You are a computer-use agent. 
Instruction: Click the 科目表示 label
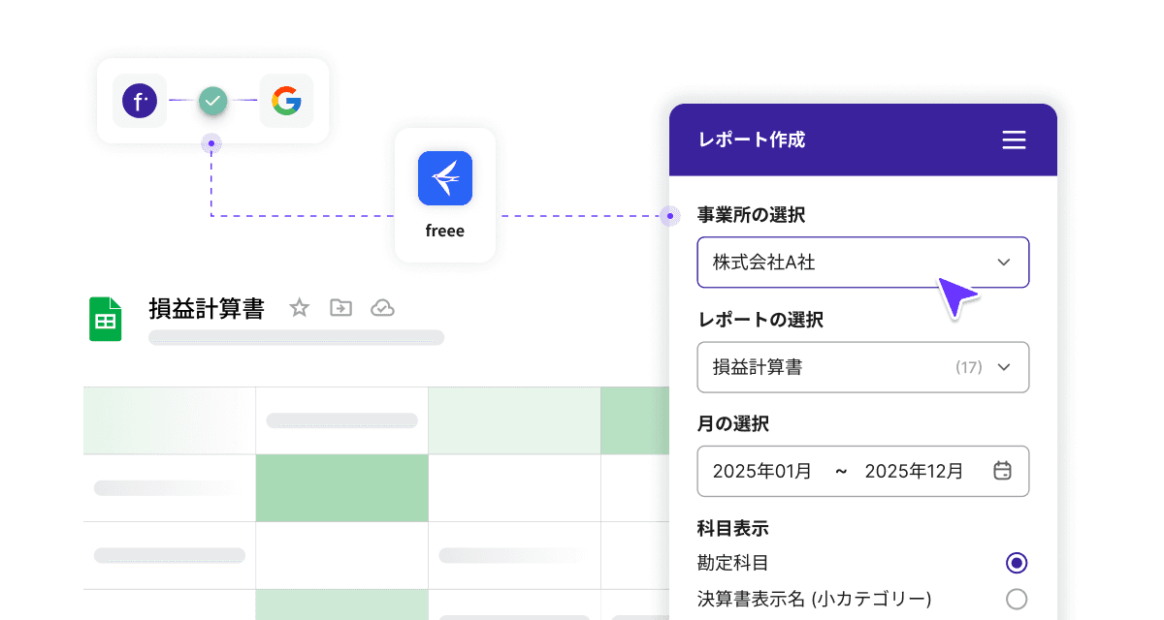coord(733,528)
